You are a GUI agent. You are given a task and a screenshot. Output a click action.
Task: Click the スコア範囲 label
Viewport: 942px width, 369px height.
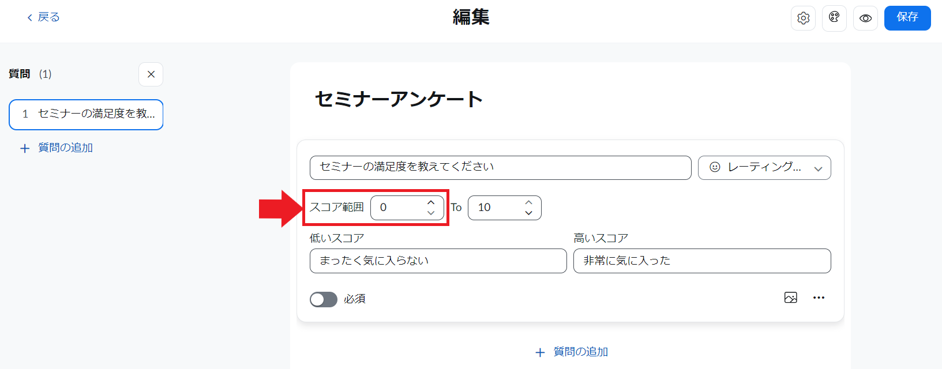337,208
